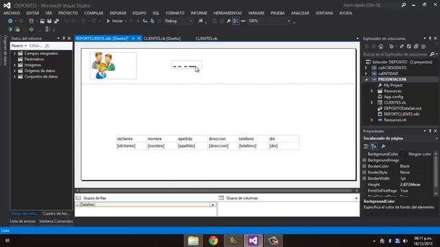Image resolution: width=440 pixels, height=247 pixels.
Task: Click the Collapse All icon in Solution Explorer
Action: [416, 47]
